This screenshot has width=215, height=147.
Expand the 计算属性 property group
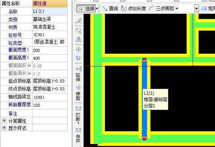(x=4, y=121)
